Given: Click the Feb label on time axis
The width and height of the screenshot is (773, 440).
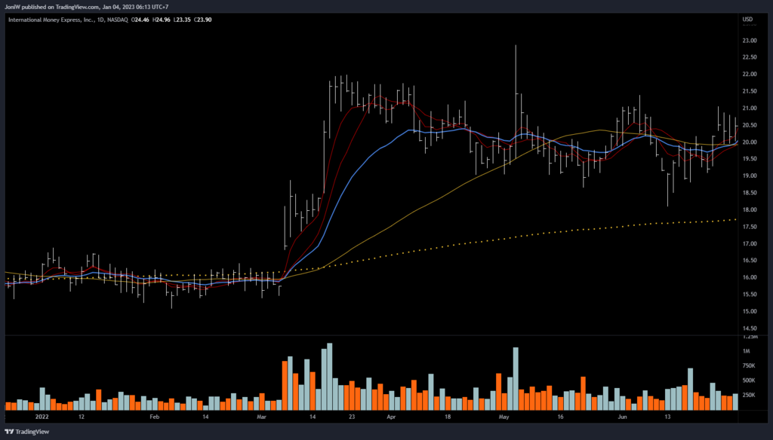Looking at the screenshot, I should coord(154,416).
